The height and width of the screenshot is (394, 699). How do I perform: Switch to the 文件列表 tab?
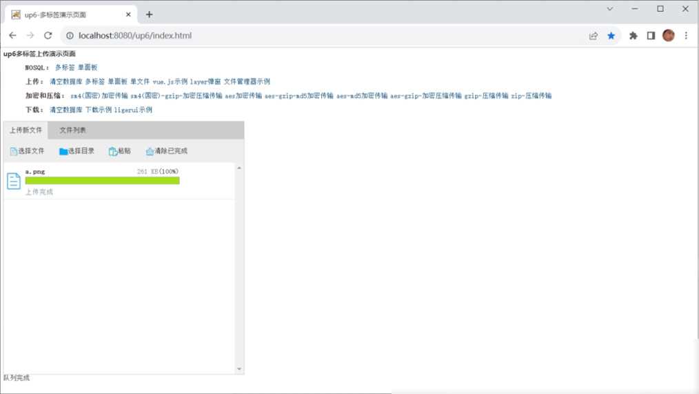(x=72, y=130)
